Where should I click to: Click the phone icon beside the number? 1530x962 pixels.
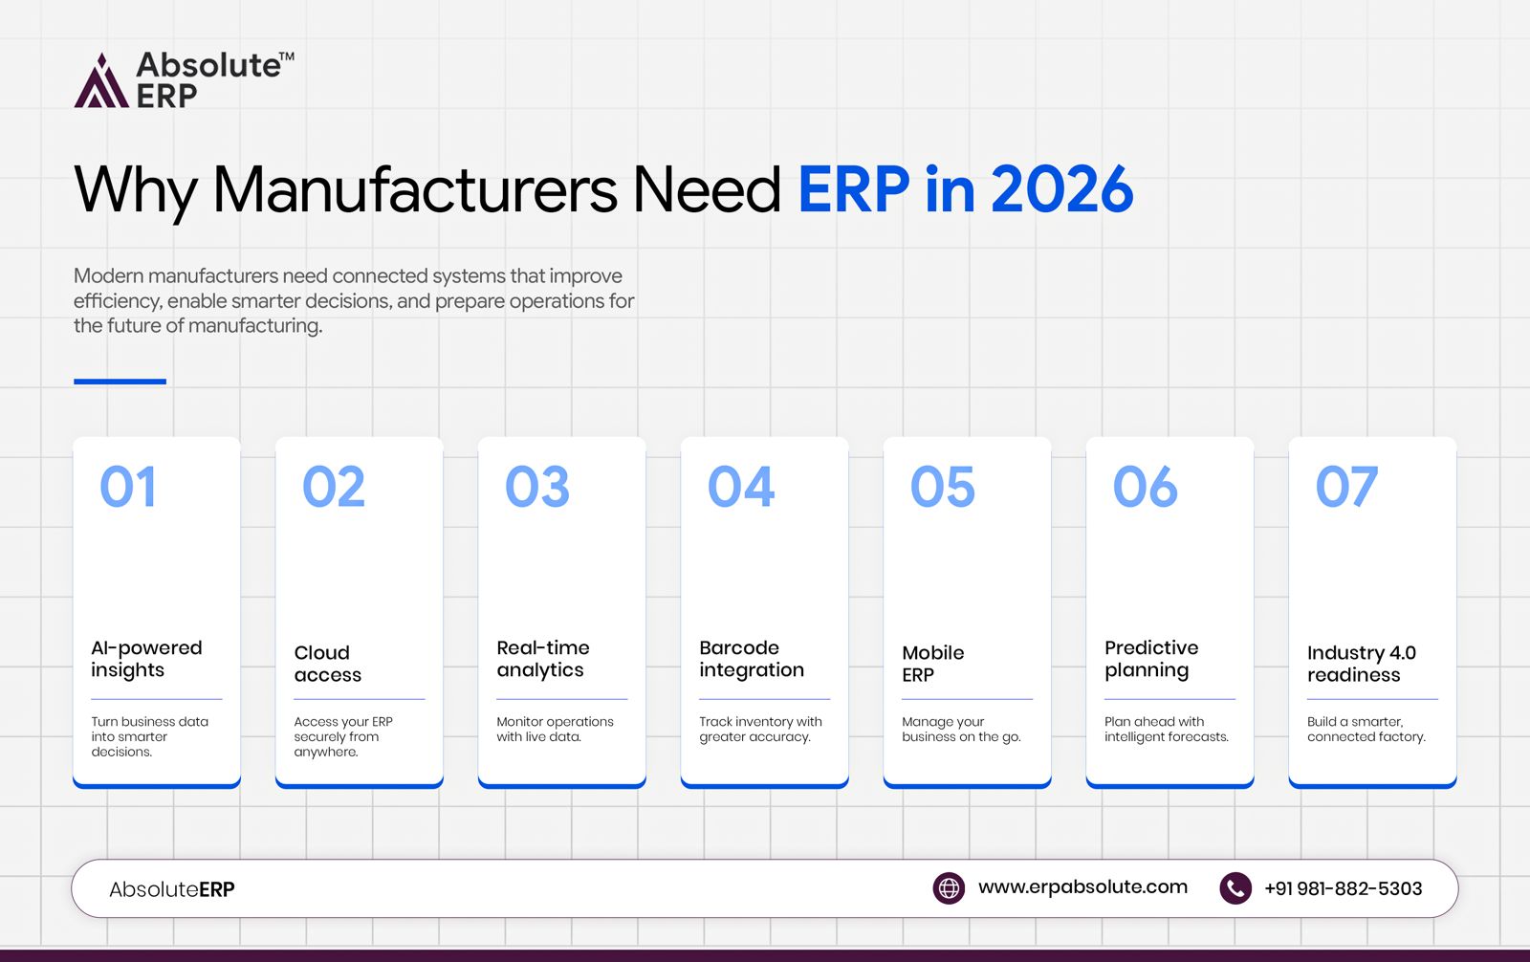pos(1235,888)
